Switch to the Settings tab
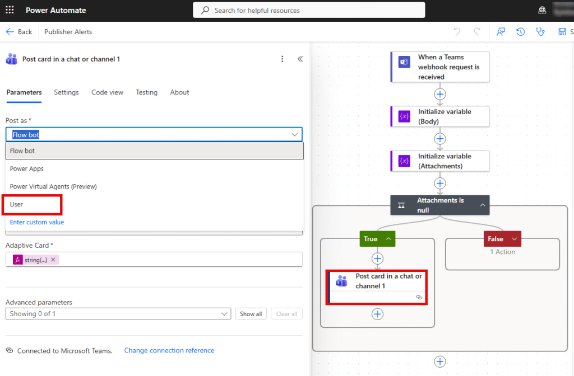Screen dimensions: 574x376 [66, 92]
